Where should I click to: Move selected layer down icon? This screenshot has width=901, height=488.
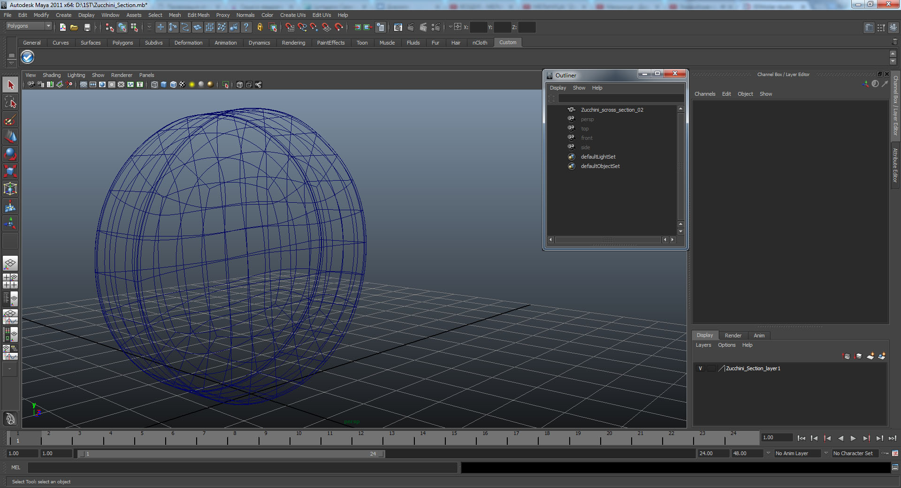pos(858,356)
